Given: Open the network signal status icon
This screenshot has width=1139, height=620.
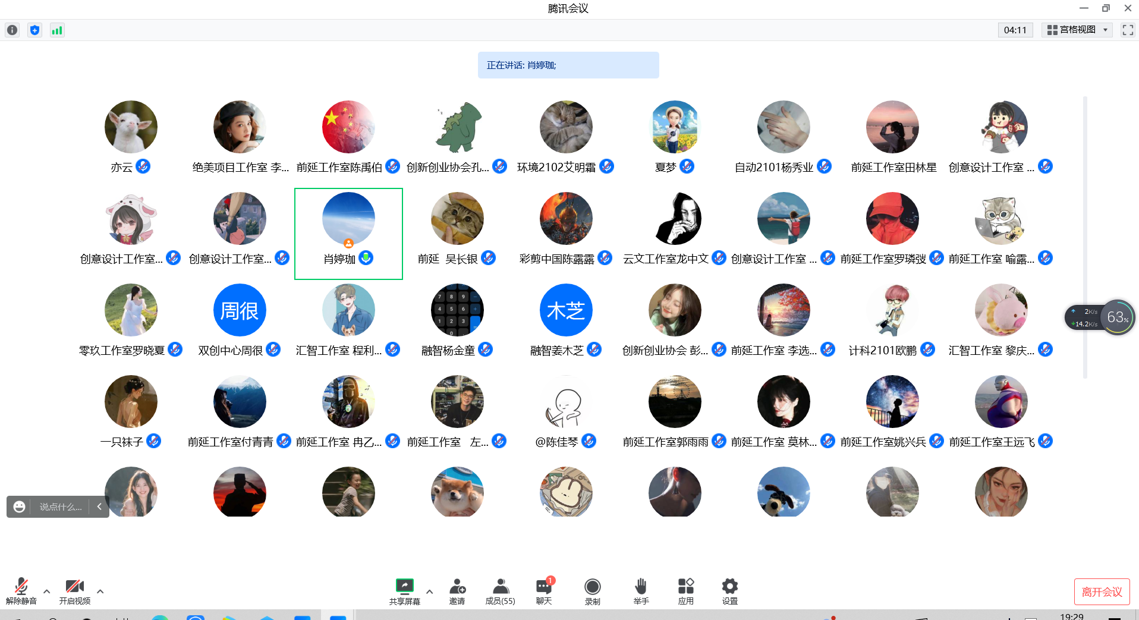Looking at the screenshot, I should click(57, 30).
